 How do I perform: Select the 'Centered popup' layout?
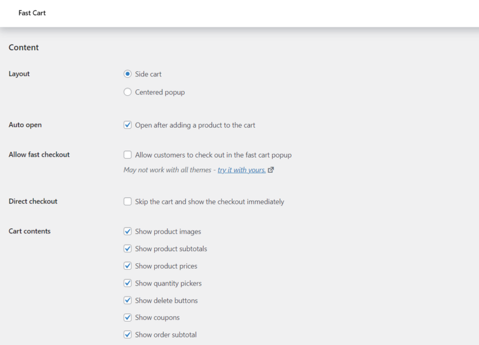127,92
